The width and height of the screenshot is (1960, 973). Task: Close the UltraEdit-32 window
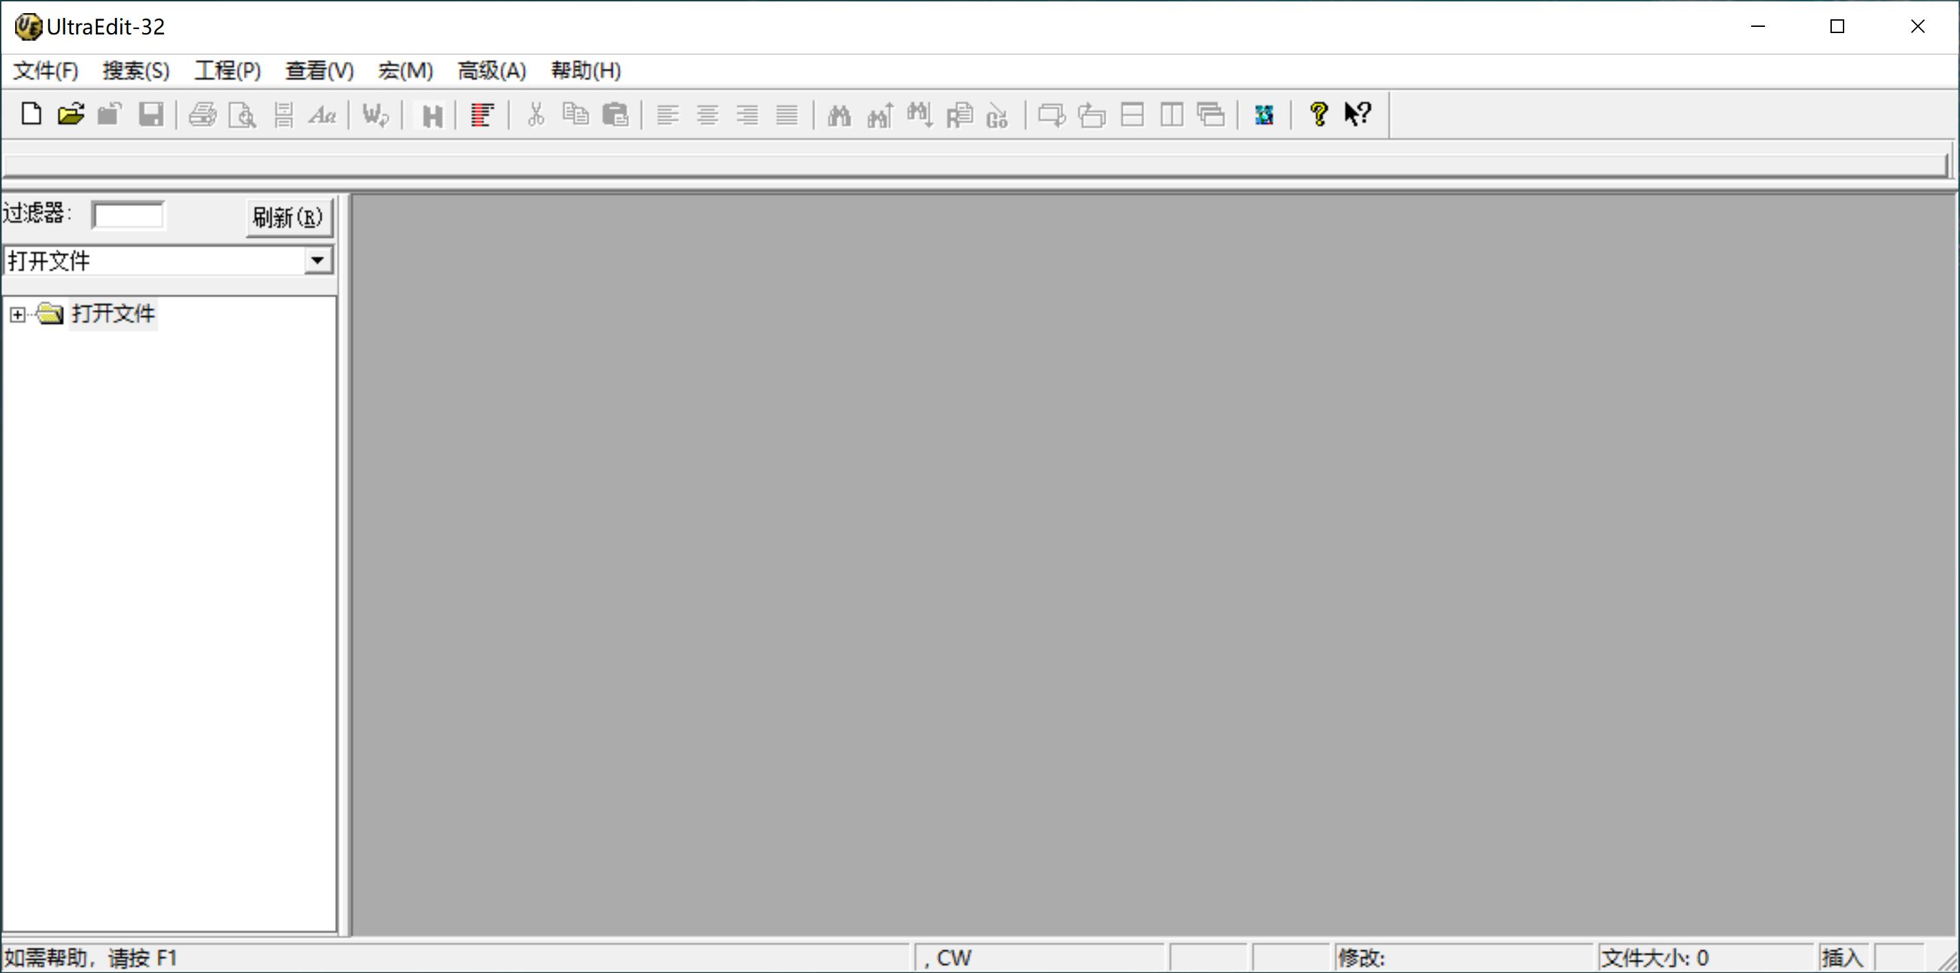click(1917, 27)
